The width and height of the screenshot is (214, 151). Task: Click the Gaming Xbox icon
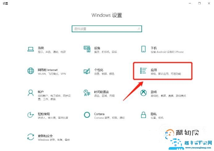[143, 93]
